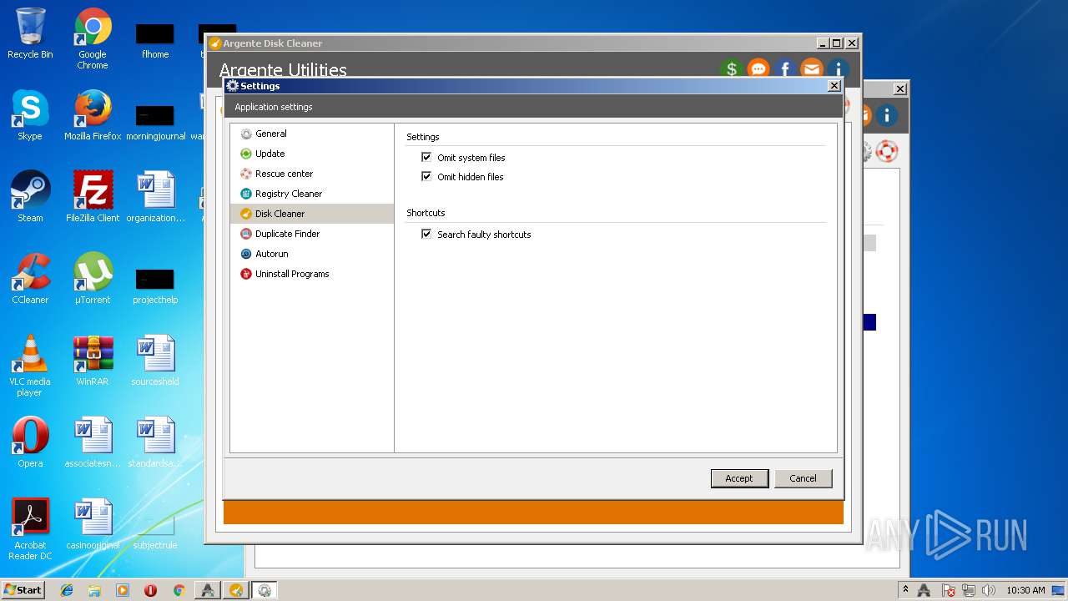This screenshot has height=601, width=1068.
Task: Open WinRAR desktop shortcut
Action: [x=93, y=361]
